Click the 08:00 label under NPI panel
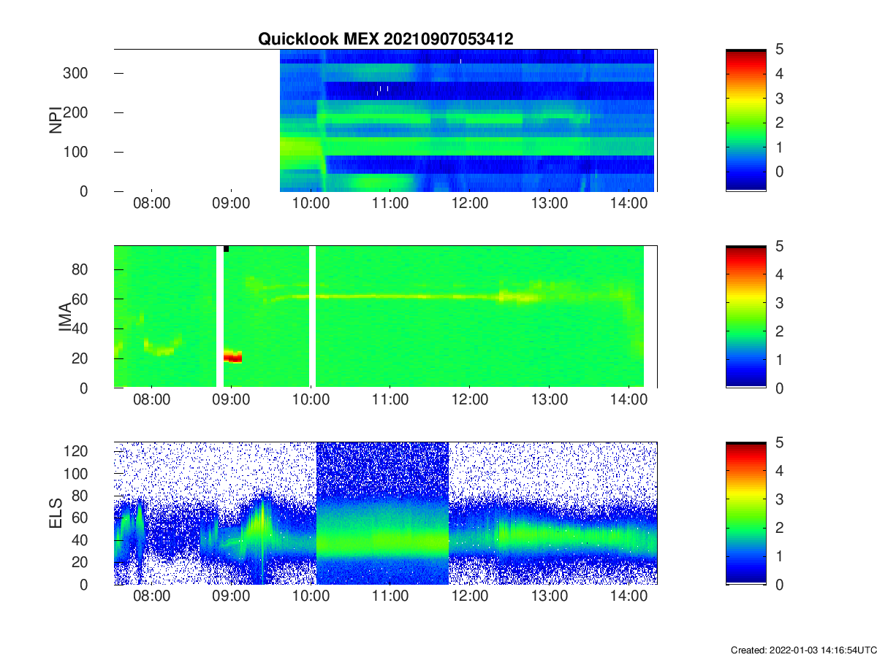Image resolution: width=877 pixels, height=657 pixels. [152, 204]
